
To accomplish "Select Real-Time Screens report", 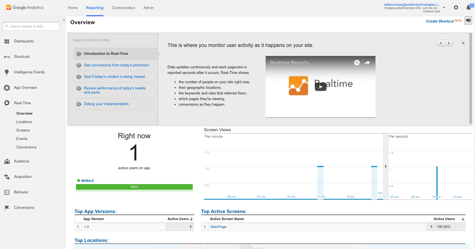I will coord(23,130).
